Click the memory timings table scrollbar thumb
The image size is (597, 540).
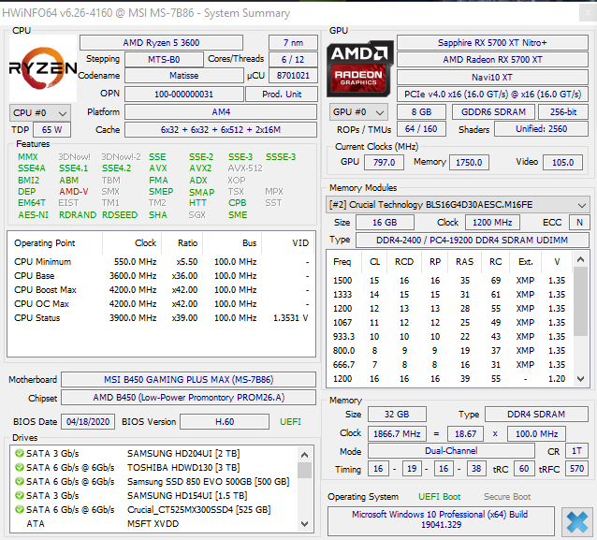(x=580, y=301)
